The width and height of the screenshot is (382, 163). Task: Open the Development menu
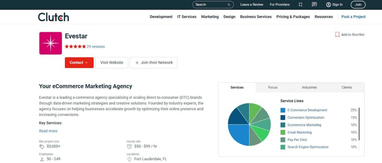coord(161,17)
